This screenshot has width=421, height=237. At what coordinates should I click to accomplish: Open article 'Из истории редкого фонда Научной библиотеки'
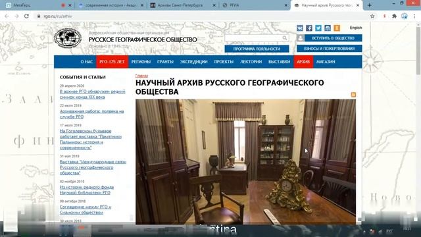87,190
